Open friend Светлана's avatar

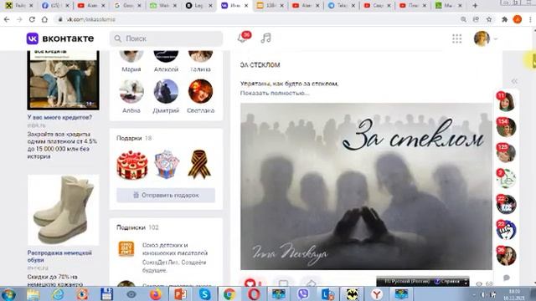pos(201,91)
